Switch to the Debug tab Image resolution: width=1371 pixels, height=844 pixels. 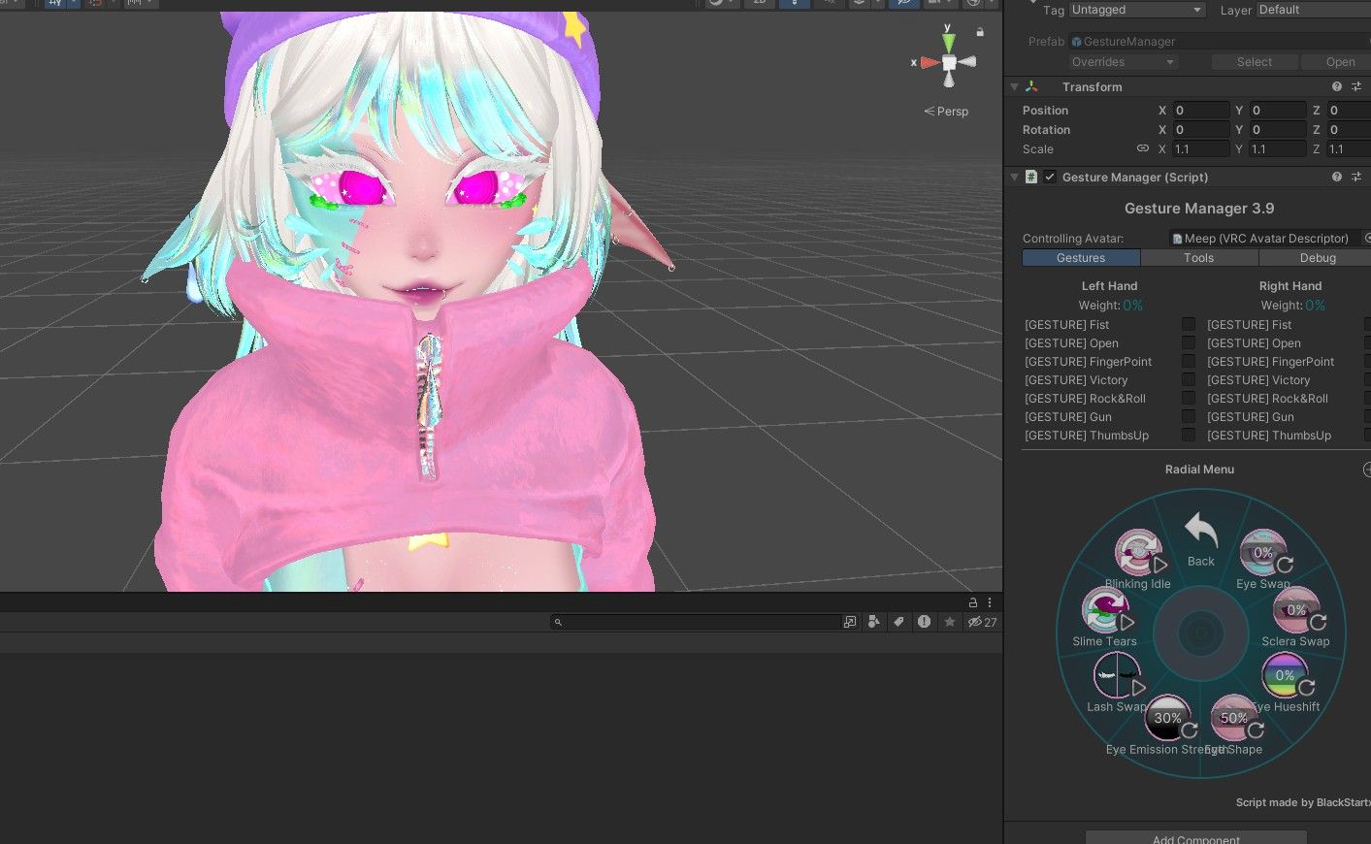coord(1315,257)
